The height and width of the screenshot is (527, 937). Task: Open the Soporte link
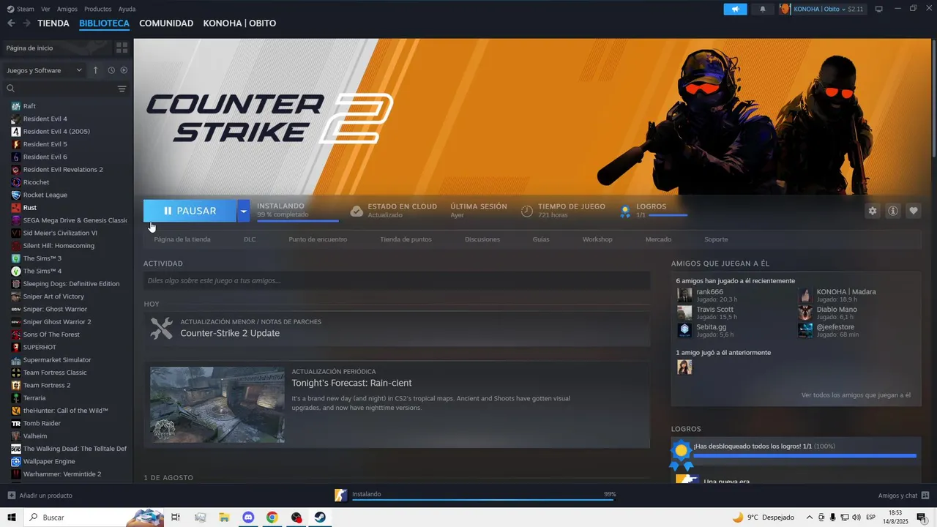coord(716,239)
